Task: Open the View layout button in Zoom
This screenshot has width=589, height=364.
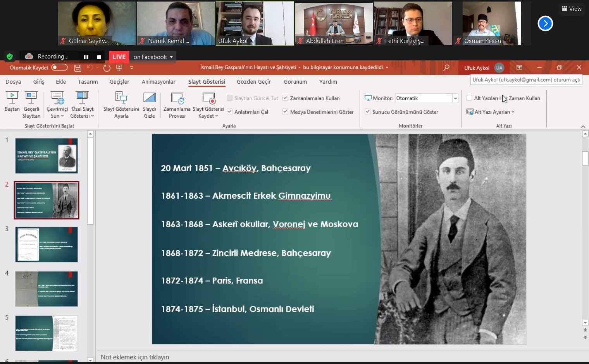Action: [x=572, y=9]
